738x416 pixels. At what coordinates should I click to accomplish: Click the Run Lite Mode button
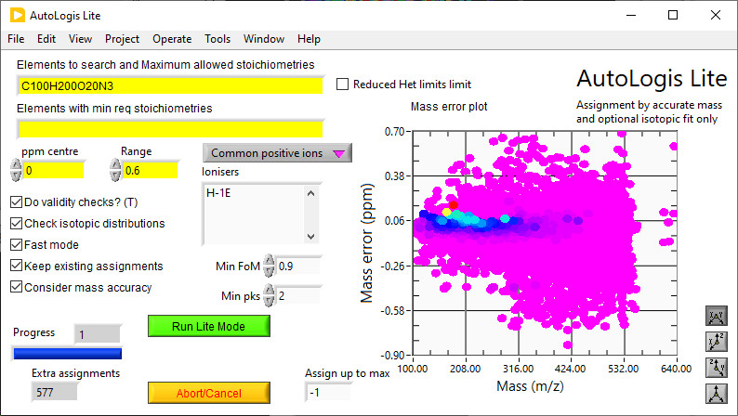click(209, 326)
